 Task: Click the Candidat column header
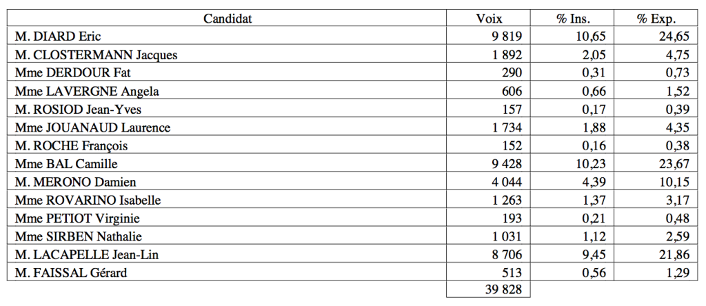click(228, 19)
